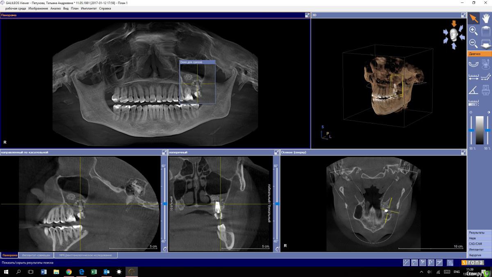
Task: Click the print icon in Диагноз panel
Action: coord(486,90)
